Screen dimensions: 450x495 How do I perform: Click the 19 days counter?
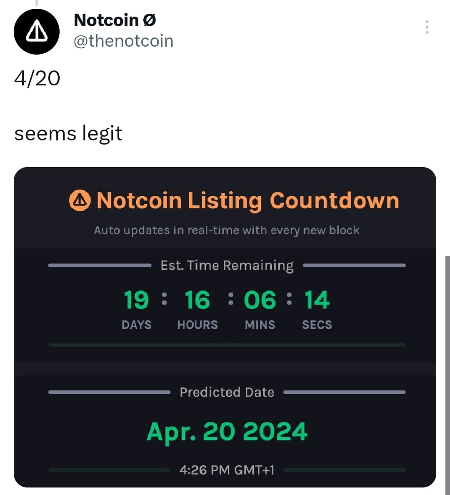tap(136, 300)
